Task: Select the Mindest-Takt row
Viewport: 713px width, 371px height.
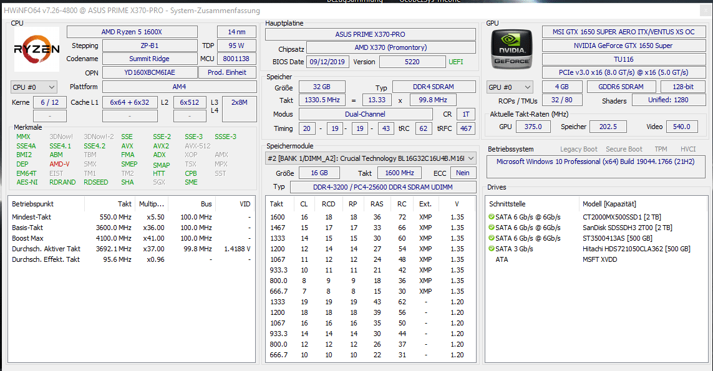Action: [x=132, y=217]
